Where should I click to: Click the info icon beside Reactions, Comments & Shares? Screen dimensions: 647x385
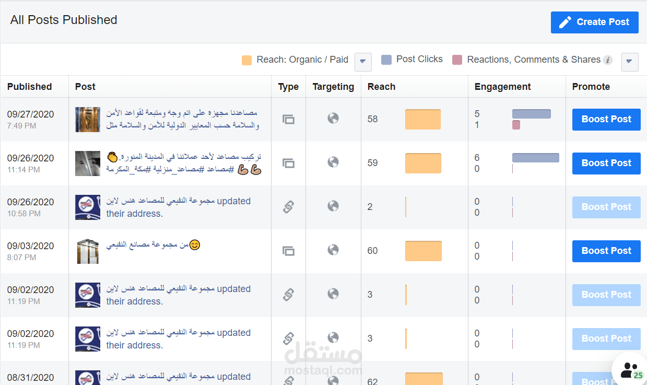tap(608, 60)
